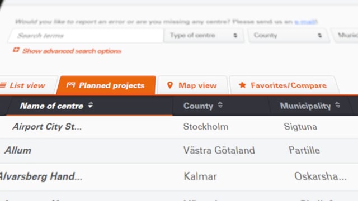Sort by County column arrows

(220, 105)
